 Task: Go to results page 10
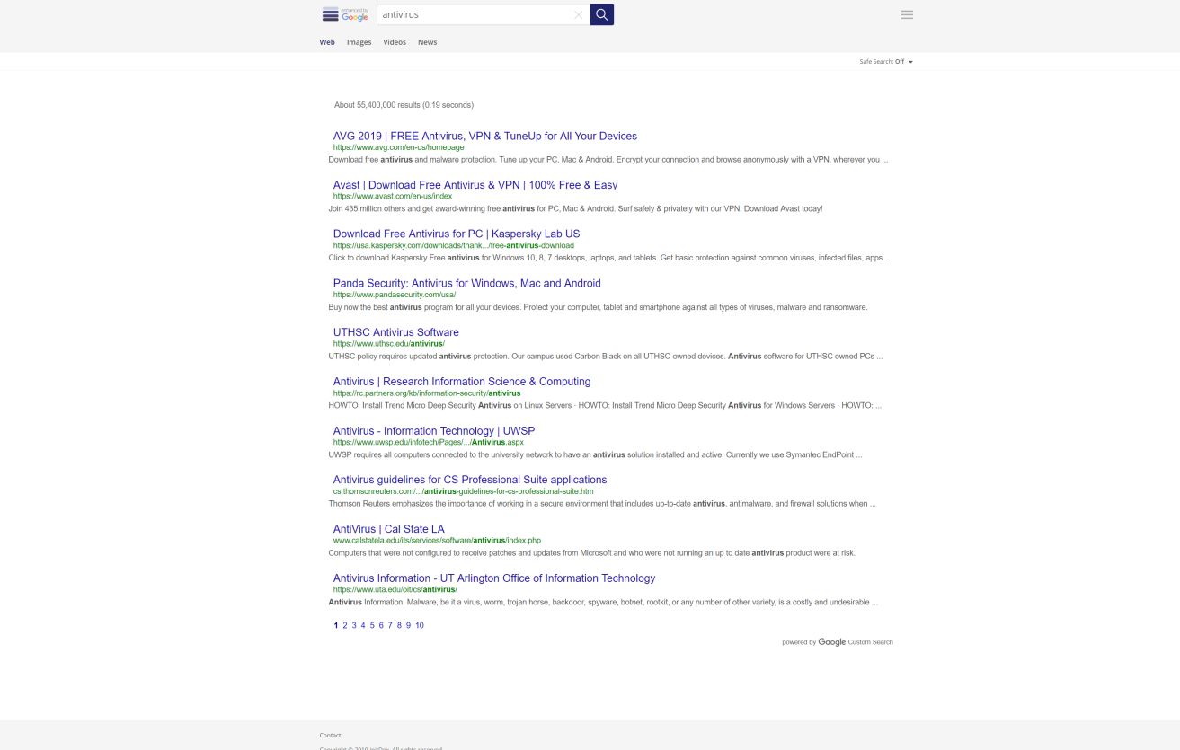pyautogui.click(x=420, y=625)
